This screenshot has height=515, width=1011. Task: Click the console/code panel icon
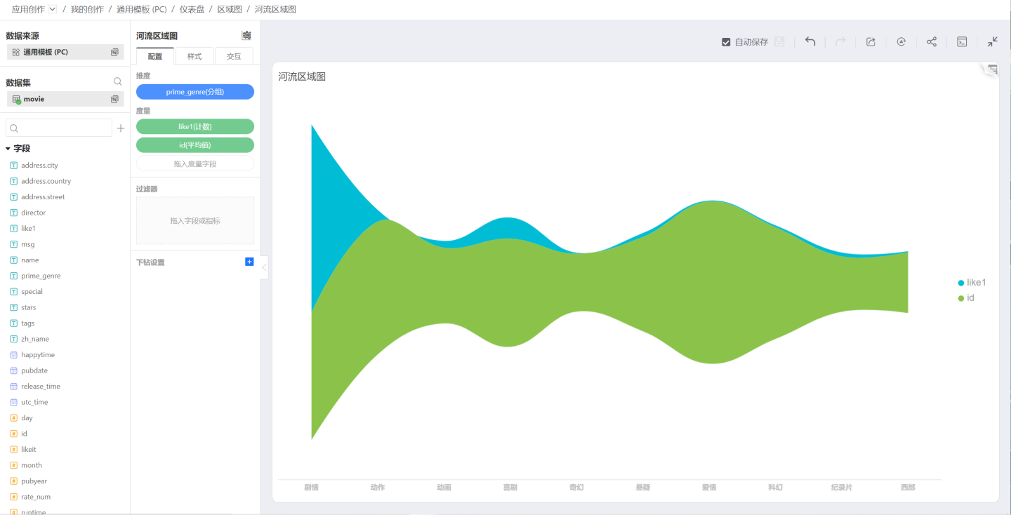[963, 41]
